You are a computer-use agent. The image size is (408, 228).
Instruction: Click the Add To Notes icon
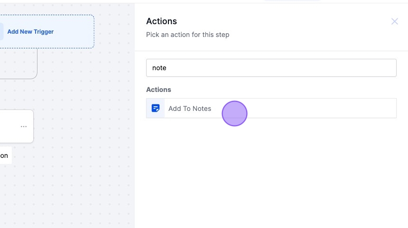(156, 109)
